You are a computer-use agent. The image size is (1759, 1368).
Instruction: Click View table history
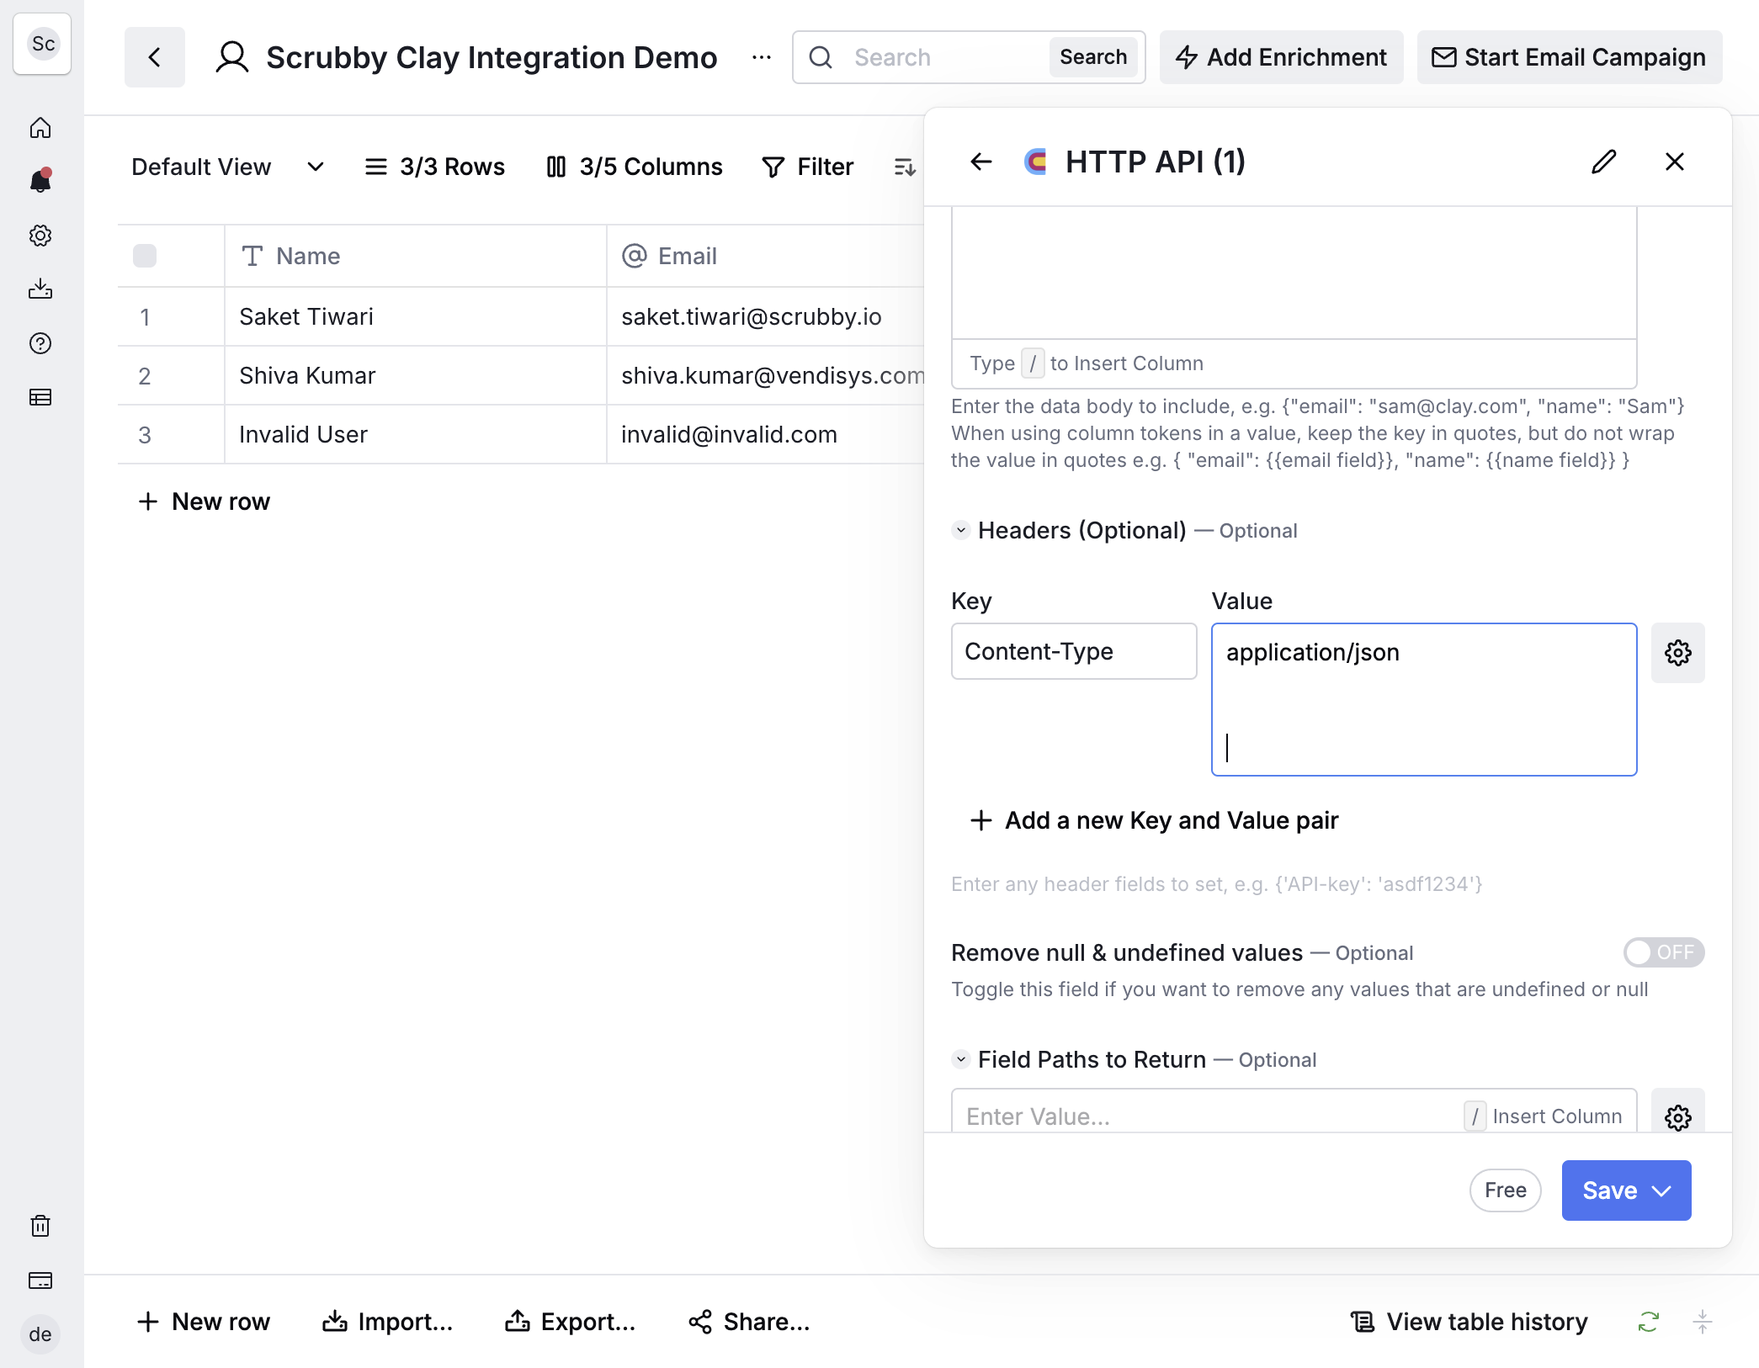(1469, 1322)
